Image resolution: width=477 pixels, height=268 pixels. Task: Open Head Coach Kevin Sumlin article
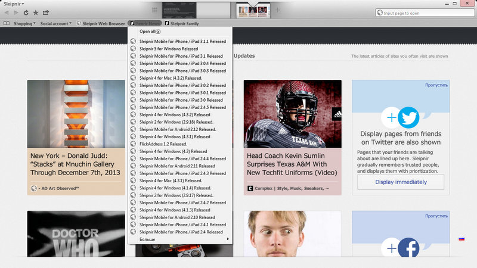(x=292, y=164)
